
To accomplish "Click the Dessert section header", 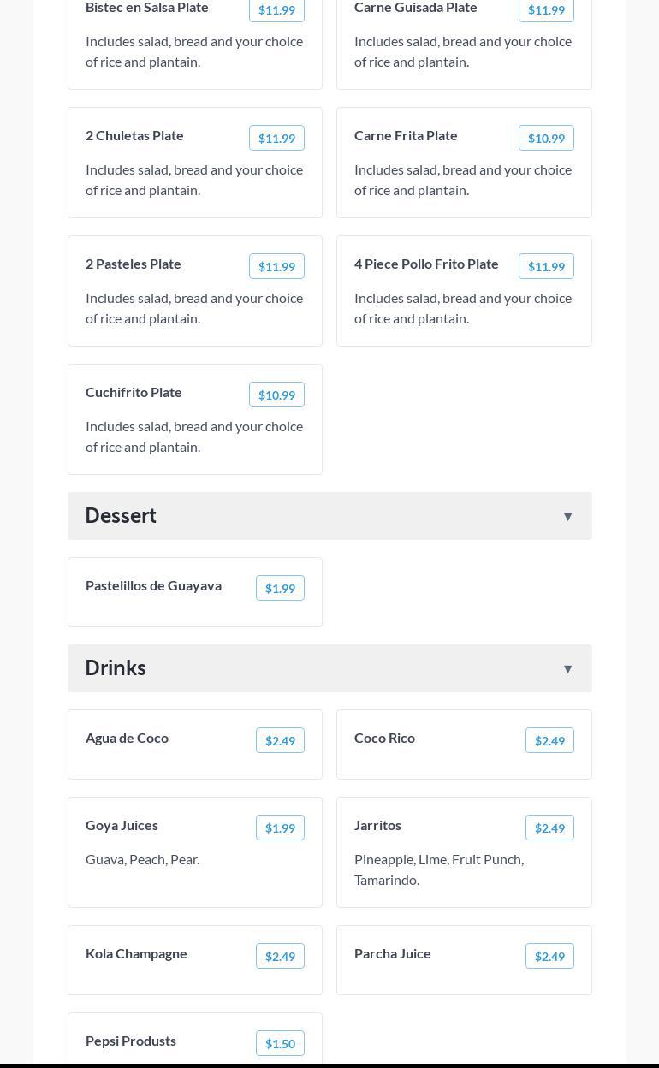I will [x=121, y=516].
